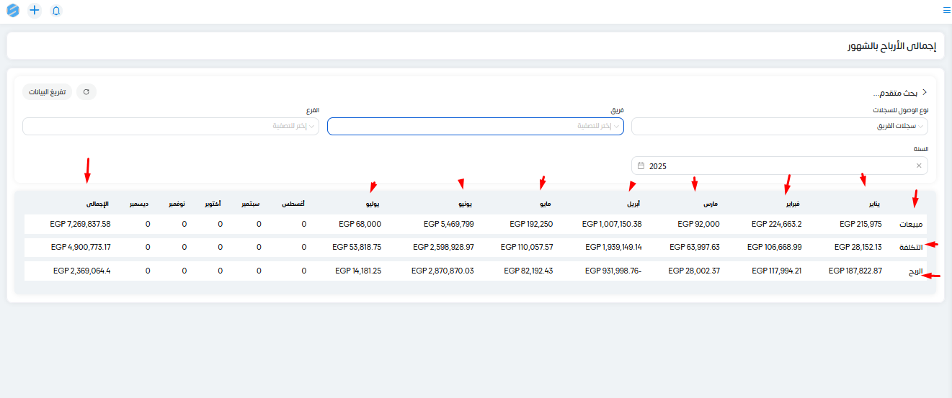Click sales value EGP 5,469,799

point(448,224)
